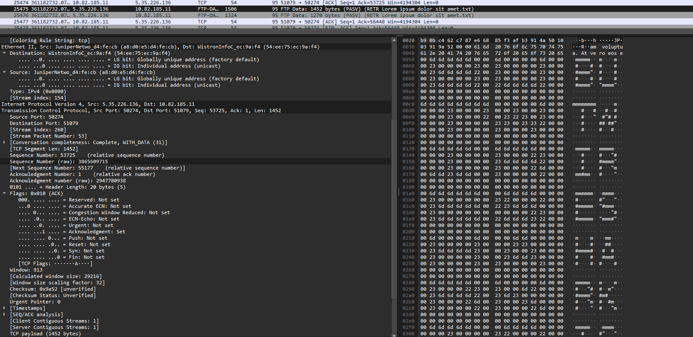This screenshot has width=693, height=337.
Task: Expand the [SEQ/ACK analysis] subtree
Action: point(4,314)
